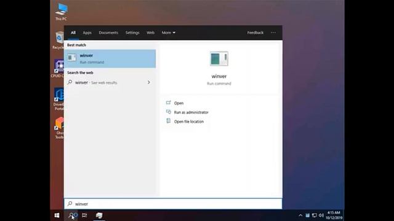394x221 pixels.
Task: Select the winver best match result
Action: (x=110, y=59)
